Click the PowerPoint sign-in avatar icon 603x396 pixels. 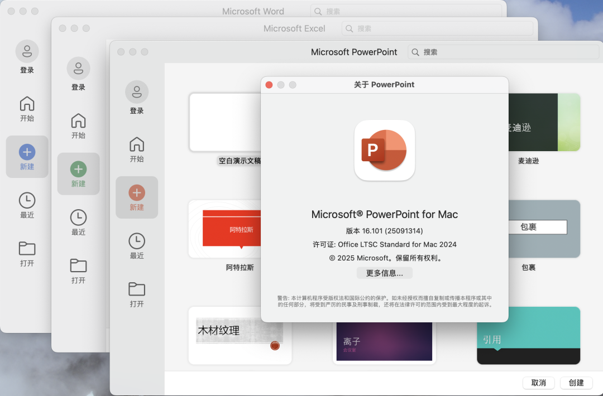[x=137, y=92]
